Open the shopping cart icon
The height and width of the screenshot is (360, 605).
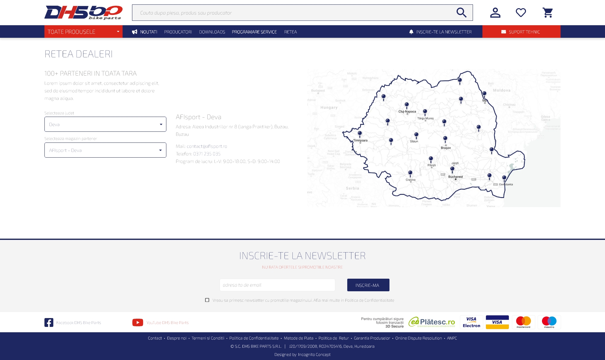tap(548, 13)
